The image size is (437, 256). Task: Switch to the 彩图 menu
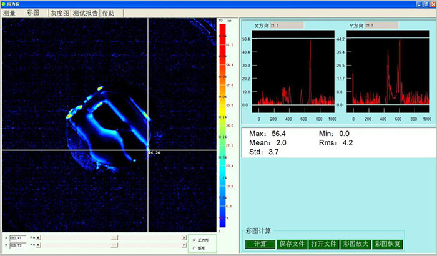pos(33,12)
